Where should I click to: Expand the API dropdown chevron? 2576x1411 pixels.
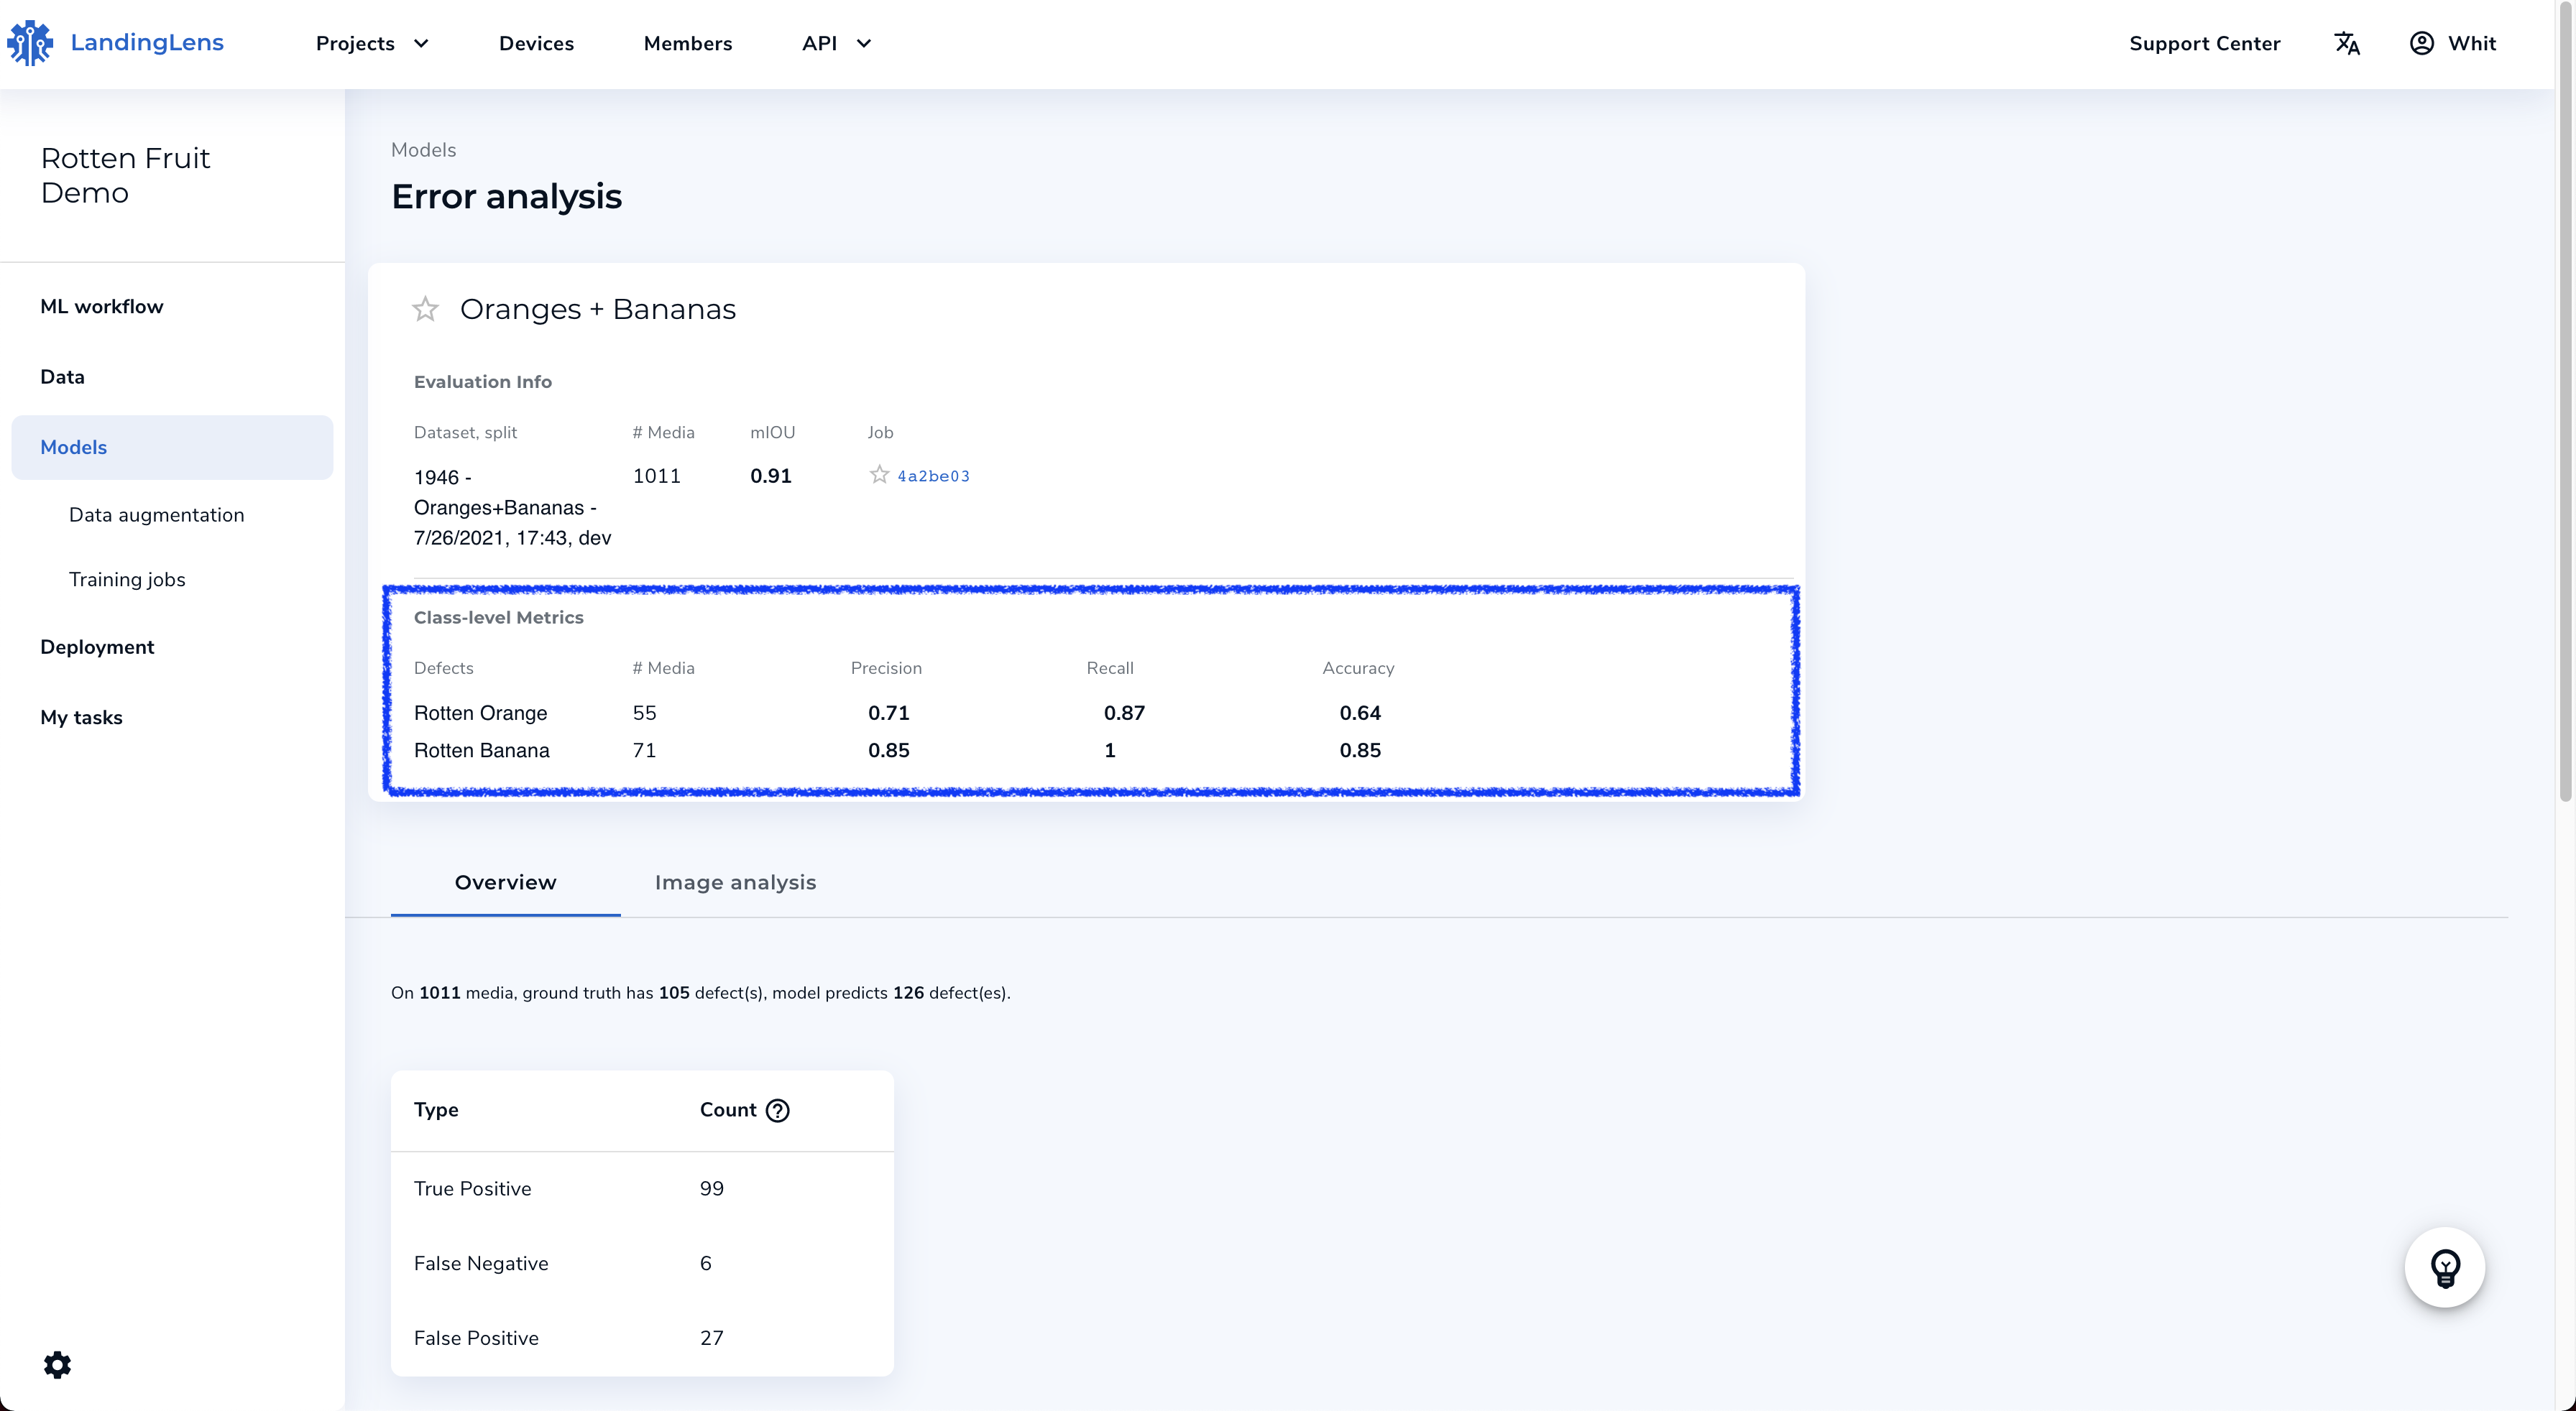point(864,43)
